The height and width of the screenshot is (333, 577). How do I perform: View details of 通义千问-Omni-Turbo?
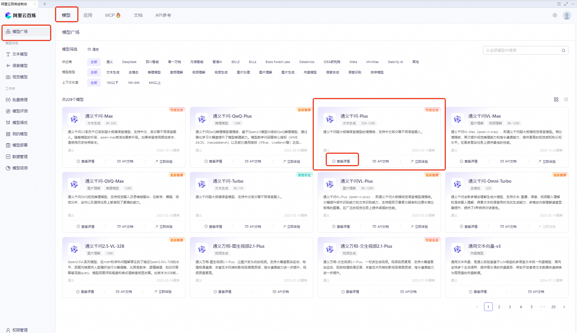coord(469,227)
